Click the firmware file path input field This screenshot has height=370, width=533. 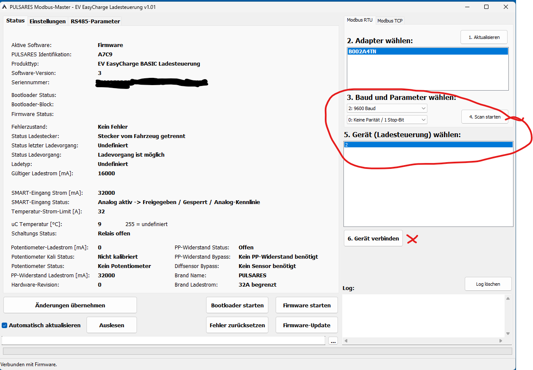tap(163, 340)
